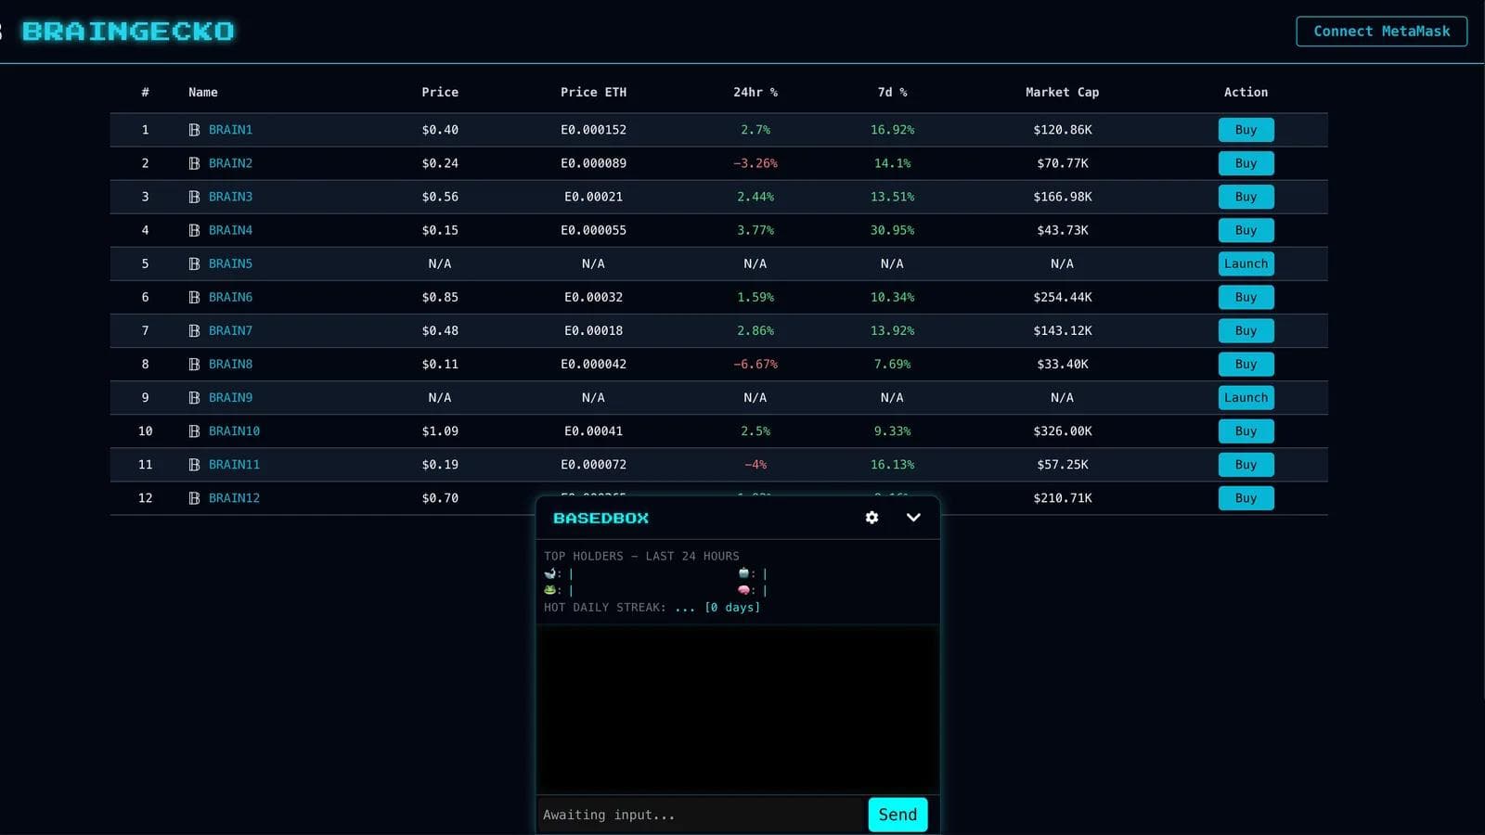
Task: Click the BRAIN3 token icon
Action: [194, 197]
